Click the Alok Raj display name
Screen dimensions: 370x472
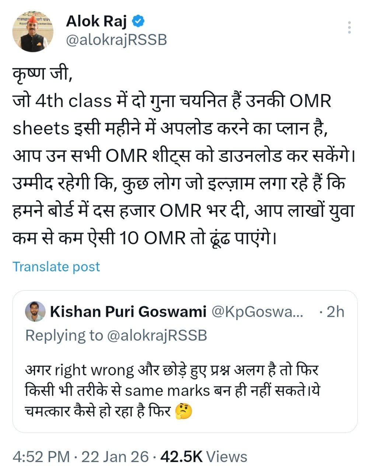(96, 21)
